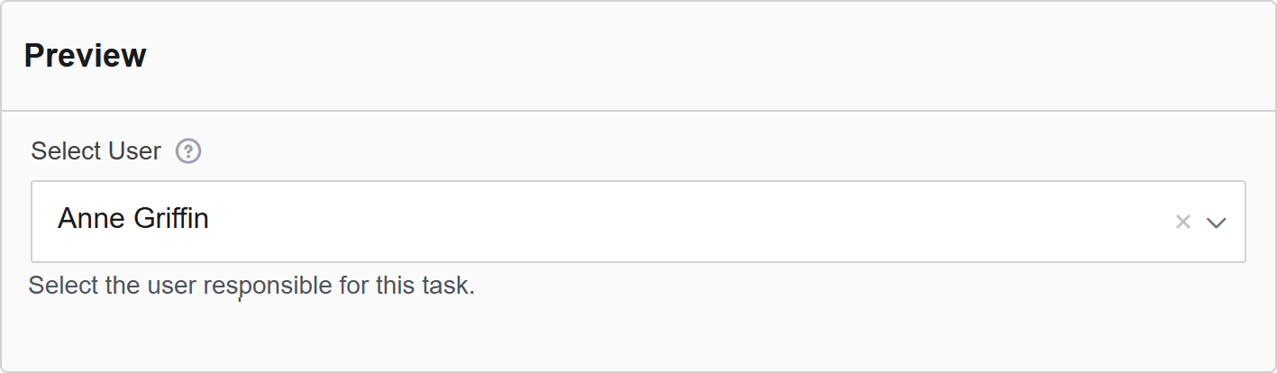Click the helper text below the dropdown
The image size is (1277, 373).
251,287
